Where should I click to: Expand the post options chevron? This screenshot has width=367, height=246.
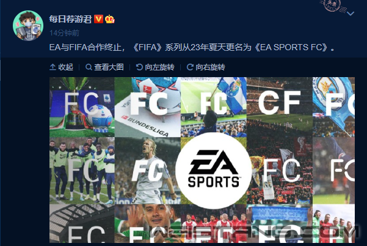pos(351,13)
